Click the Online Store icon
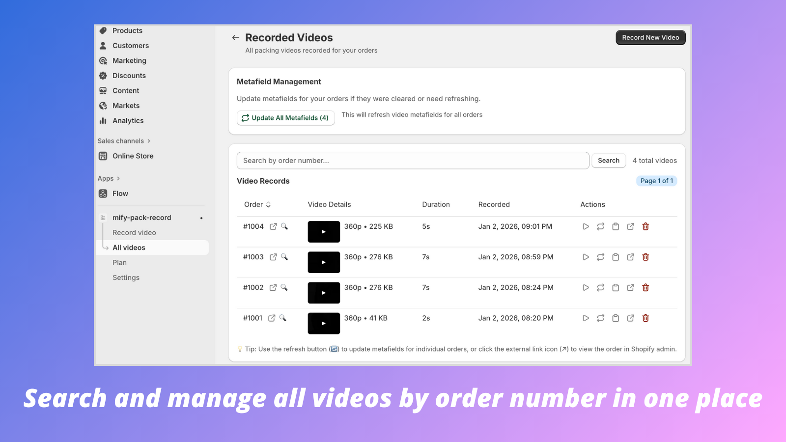 [103, 156]
